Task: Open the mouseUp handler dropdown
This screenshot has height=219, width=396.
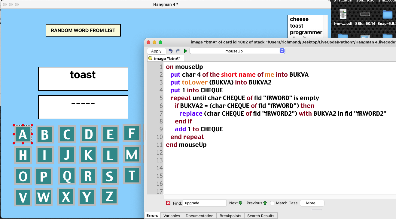Action: 237,51
